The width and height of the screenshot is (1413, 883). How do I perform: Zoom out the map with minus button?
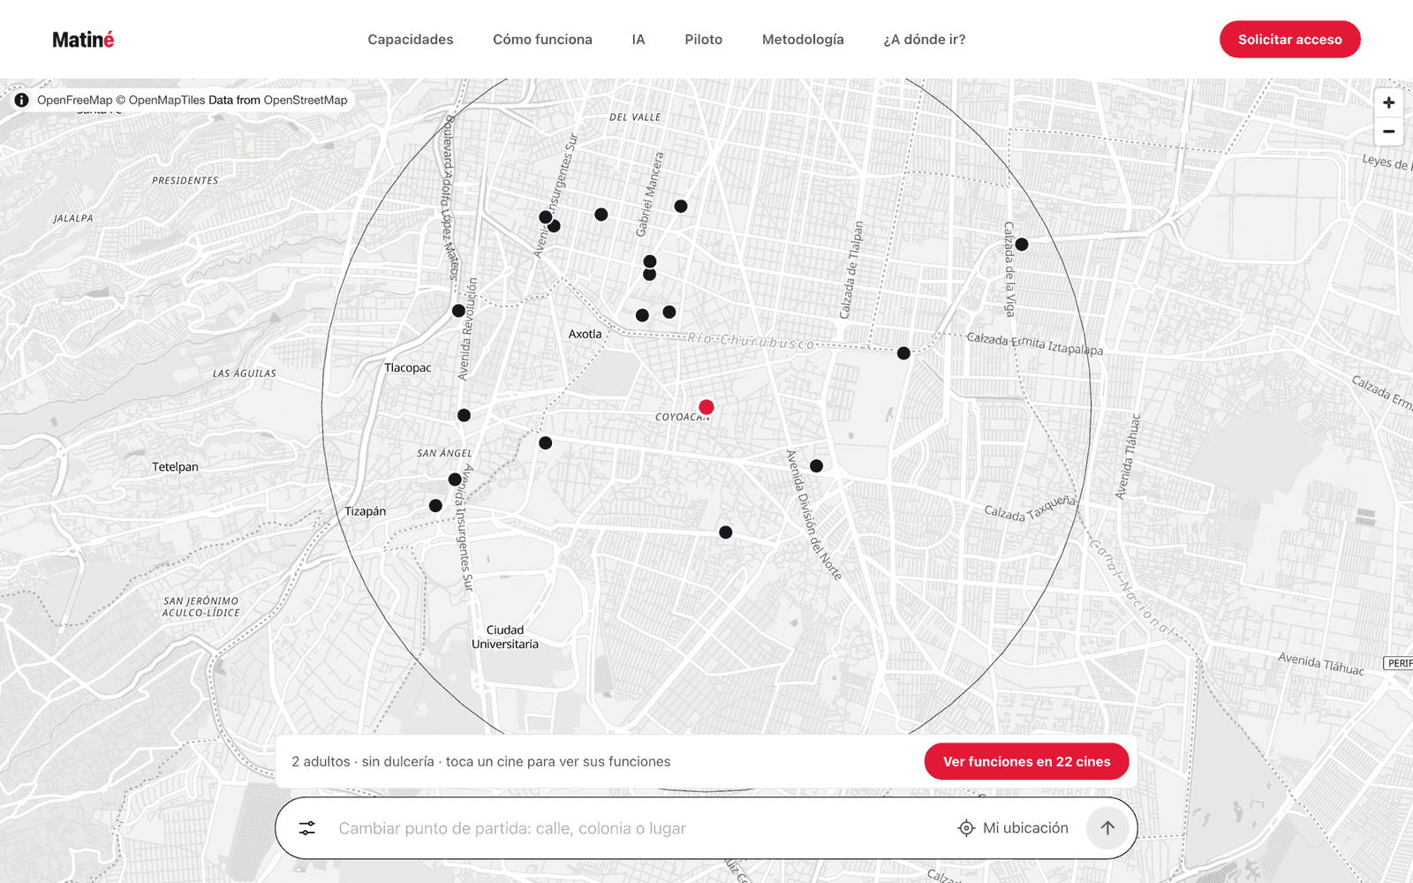point(1388,132)
